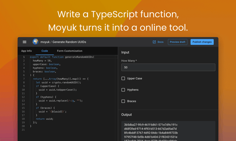Focus the How Many input field
The image size is (236, 141).
coord(168,67)
